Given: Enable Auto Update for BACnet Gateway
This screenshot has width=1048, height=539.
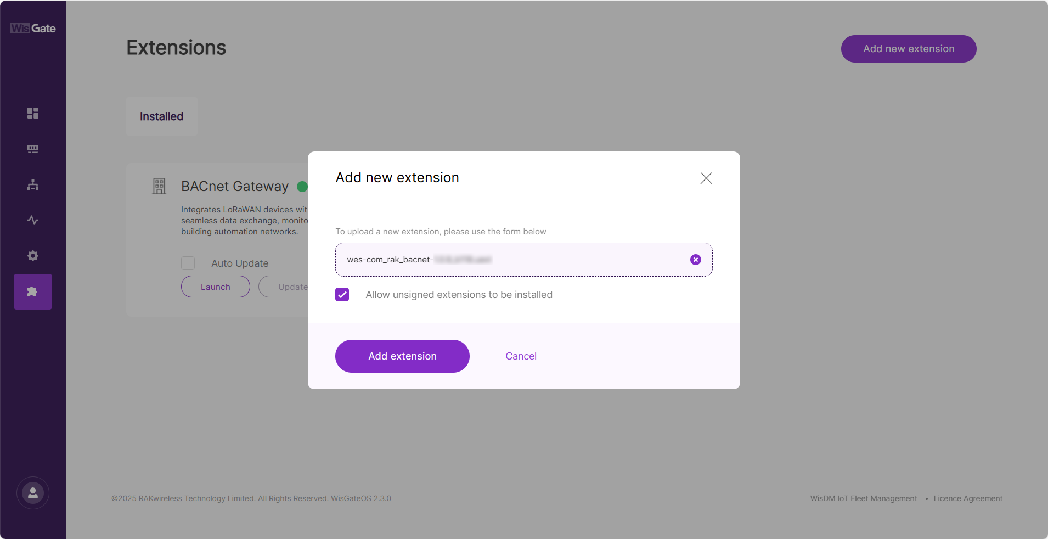Looking at the screenshot, I should (188, 263).
